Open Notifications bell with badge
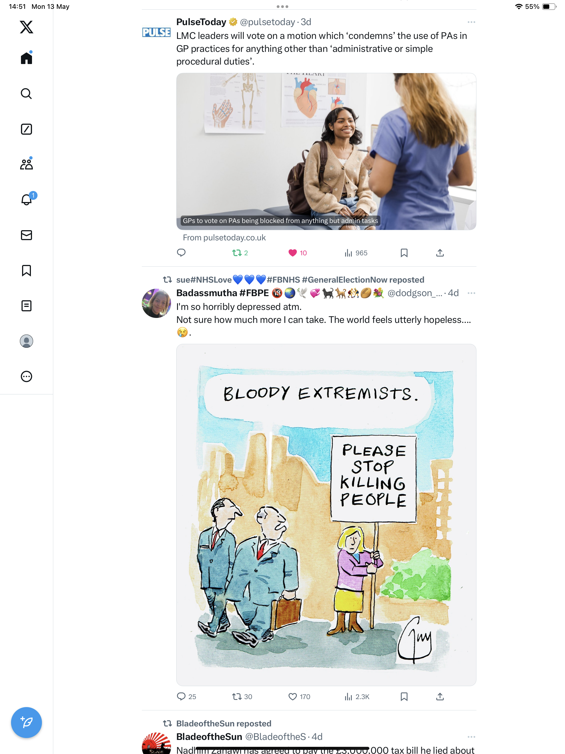Viewport: 565px width, 754px height. point(27,199)
